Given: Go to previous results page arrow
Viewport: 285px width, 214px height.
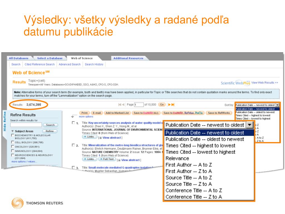Looking at the screenshot, I should [123, 105].
